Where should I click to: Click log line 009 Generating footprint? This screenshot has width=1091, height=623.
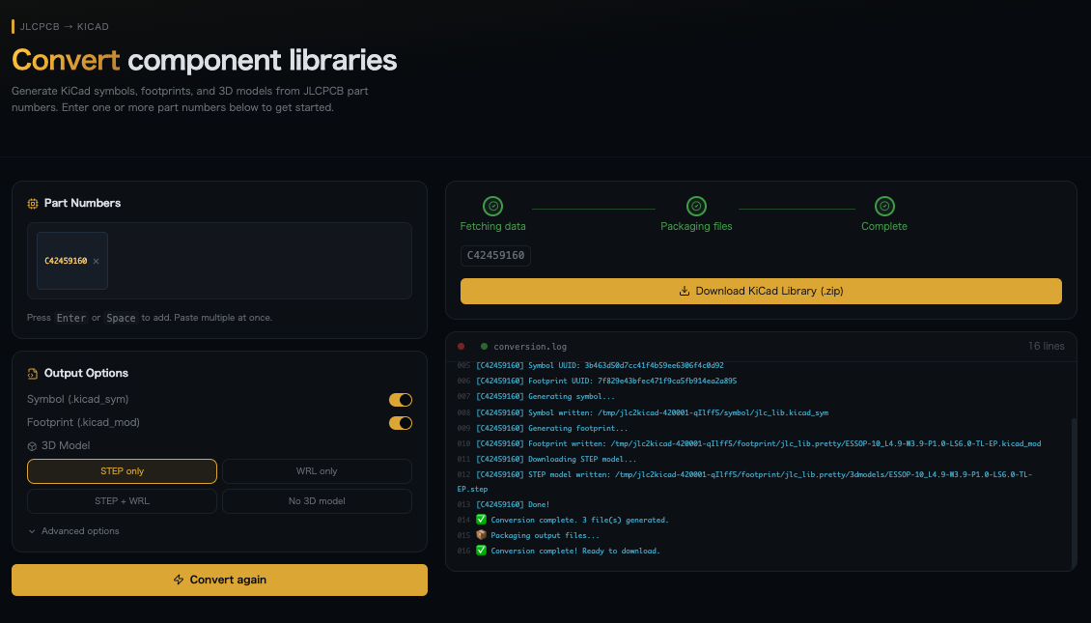click(551, 428)
